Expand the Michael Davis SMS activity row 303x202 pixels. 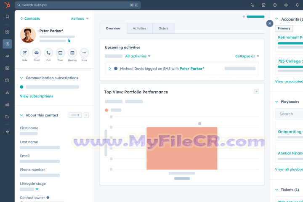point(110,69)
